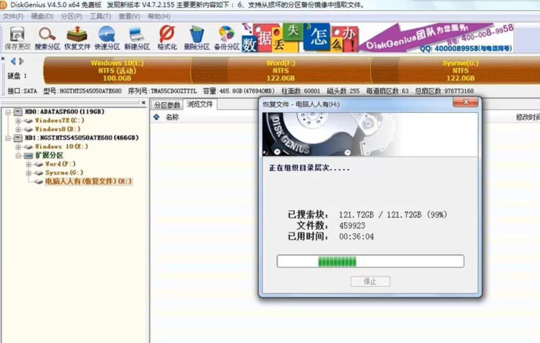Go to previous disk with left arrow
The height and width of the screenshot is (343, 540).
[13, 61]
